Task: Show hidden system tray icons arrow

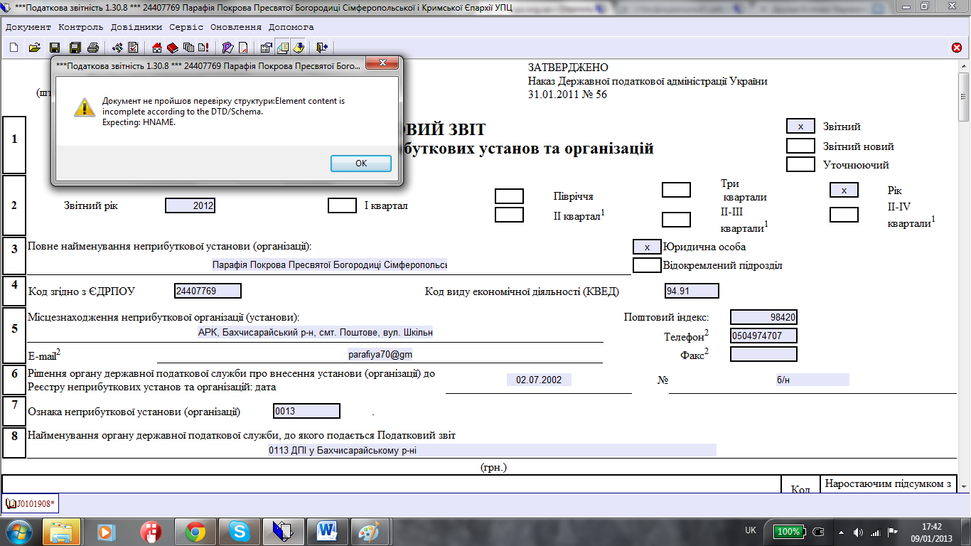Action: (841, 532)
